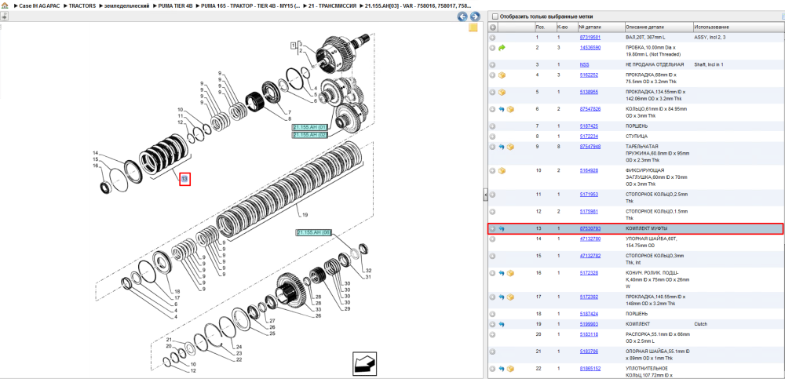Screen dimensions: 785x379
Task: Click the package box icon in row 9
Action: point(511,147)
